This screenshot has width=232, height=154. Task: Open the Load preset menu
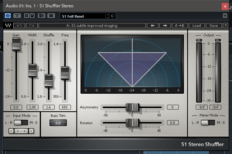[x=197, y=25]
